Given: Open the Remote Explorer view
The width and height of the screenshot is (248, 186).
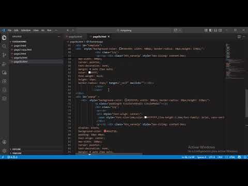Looking at the screenshot, I should click(4, 72).
